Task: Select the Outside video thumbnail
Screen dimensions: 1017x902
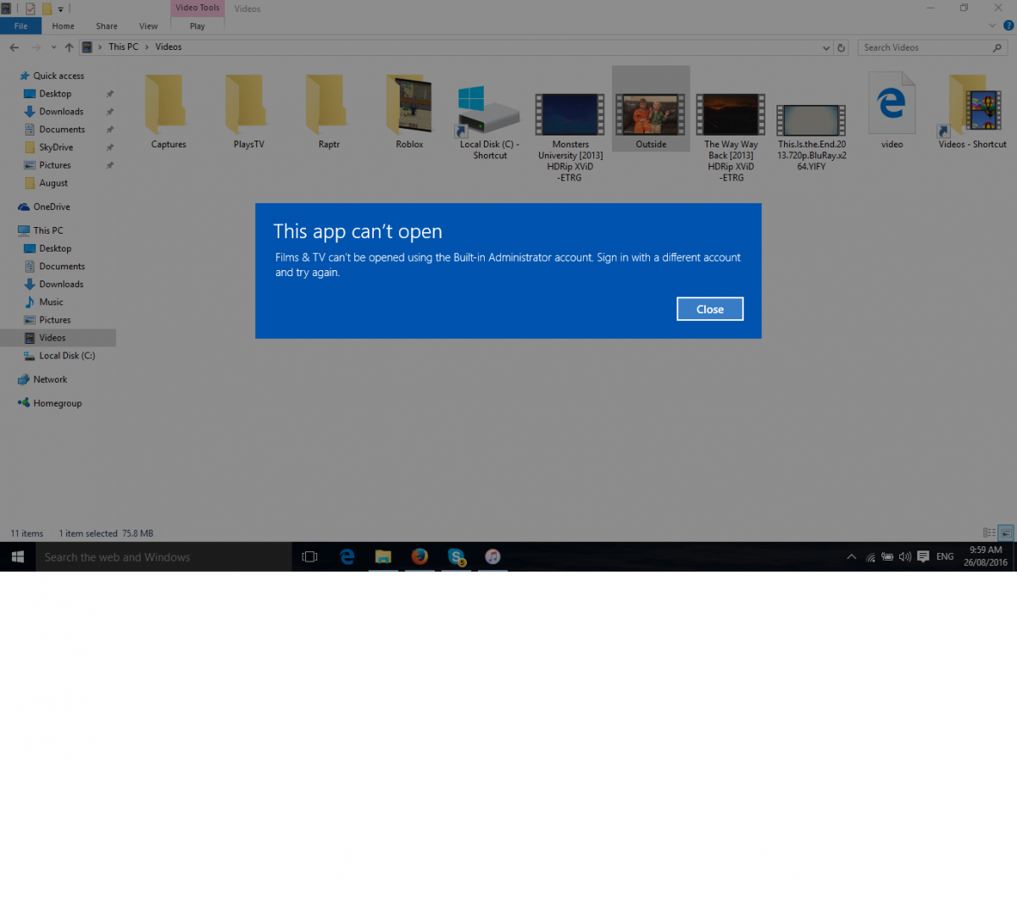Action: coord(651,114)
